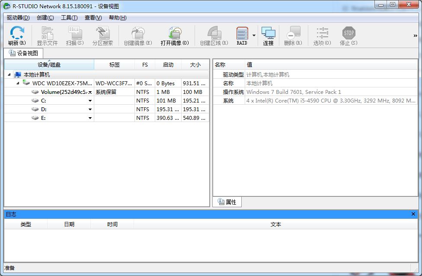Viewport: 422px width, 276px height.
Task: Click the 连接 (Connect) toolbar icon
Action: coord(268,35)
